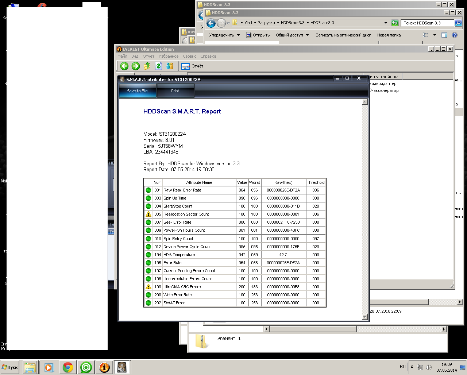Open the users icon in EVEREST toolbar
This screenshot has height=375, width=467.
coord(170,66)
